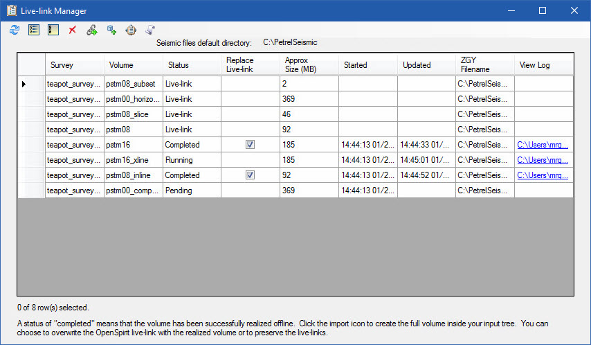Click the View Log column header
The height and width of the screenshot is (345, 591).
click(544, 64)
